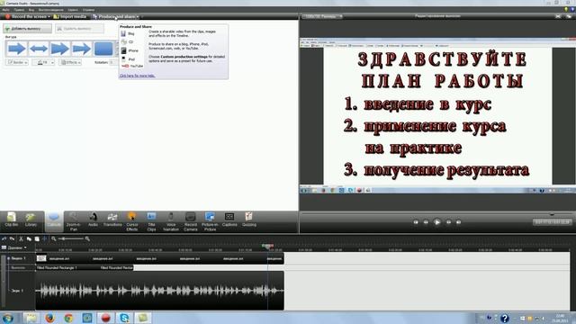Image resolution: width=576 pixels, height=324 pixels.
Task: Open the Effects dropdown for callouts
Action: coord(70,62)
